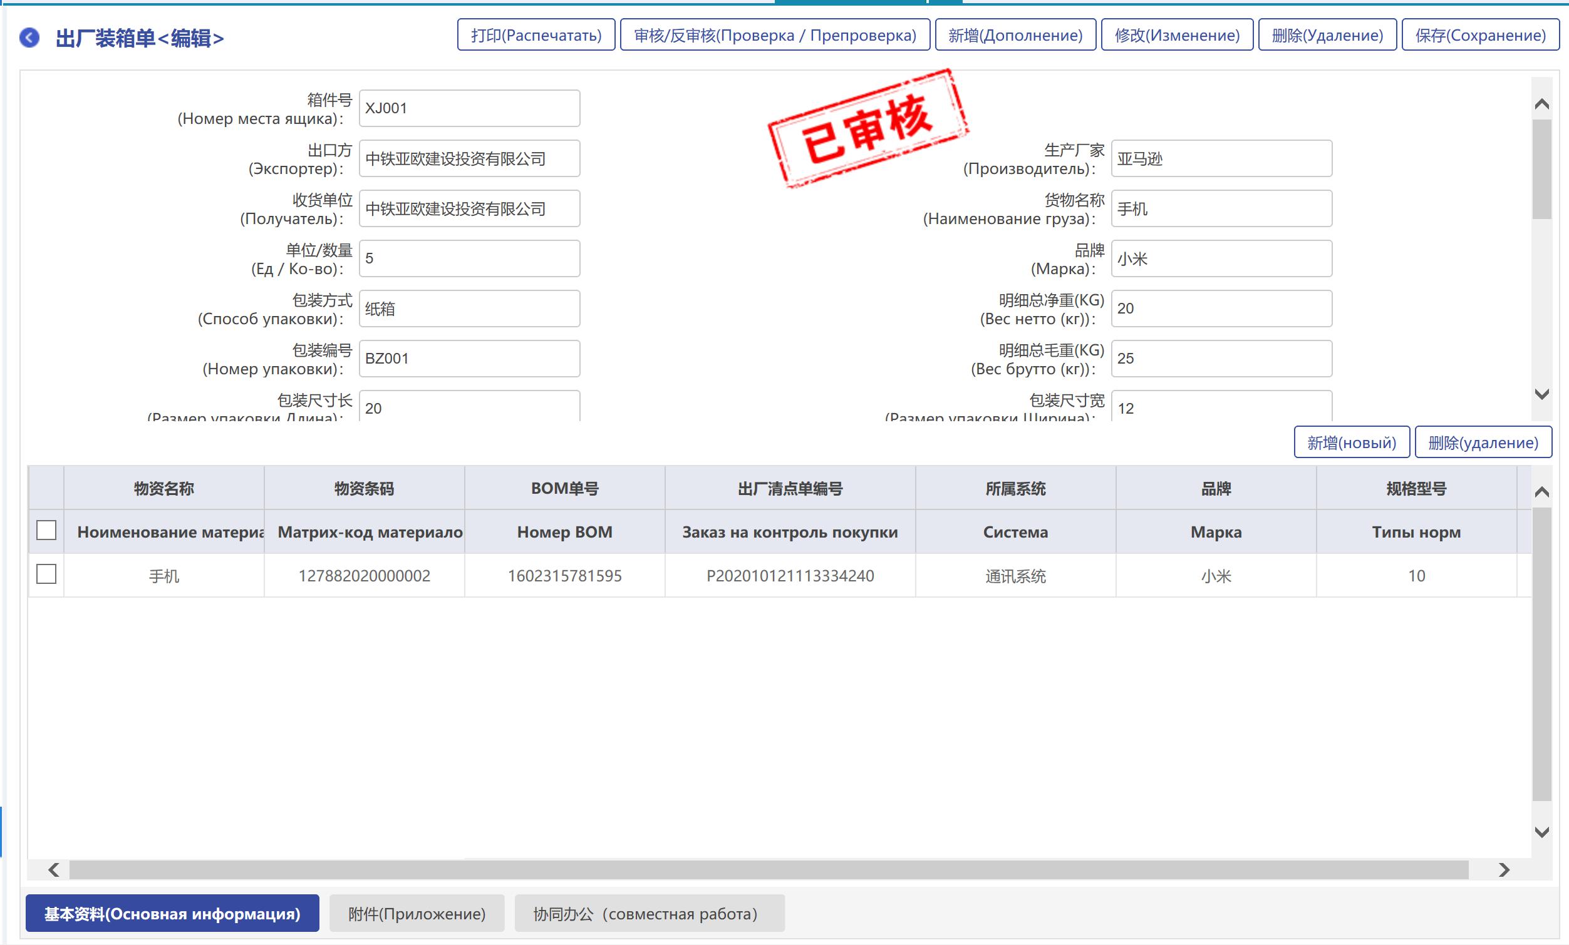Click 保存 save button
Viewport: 1569px width, 945px height.
[x=1480, y=35]
